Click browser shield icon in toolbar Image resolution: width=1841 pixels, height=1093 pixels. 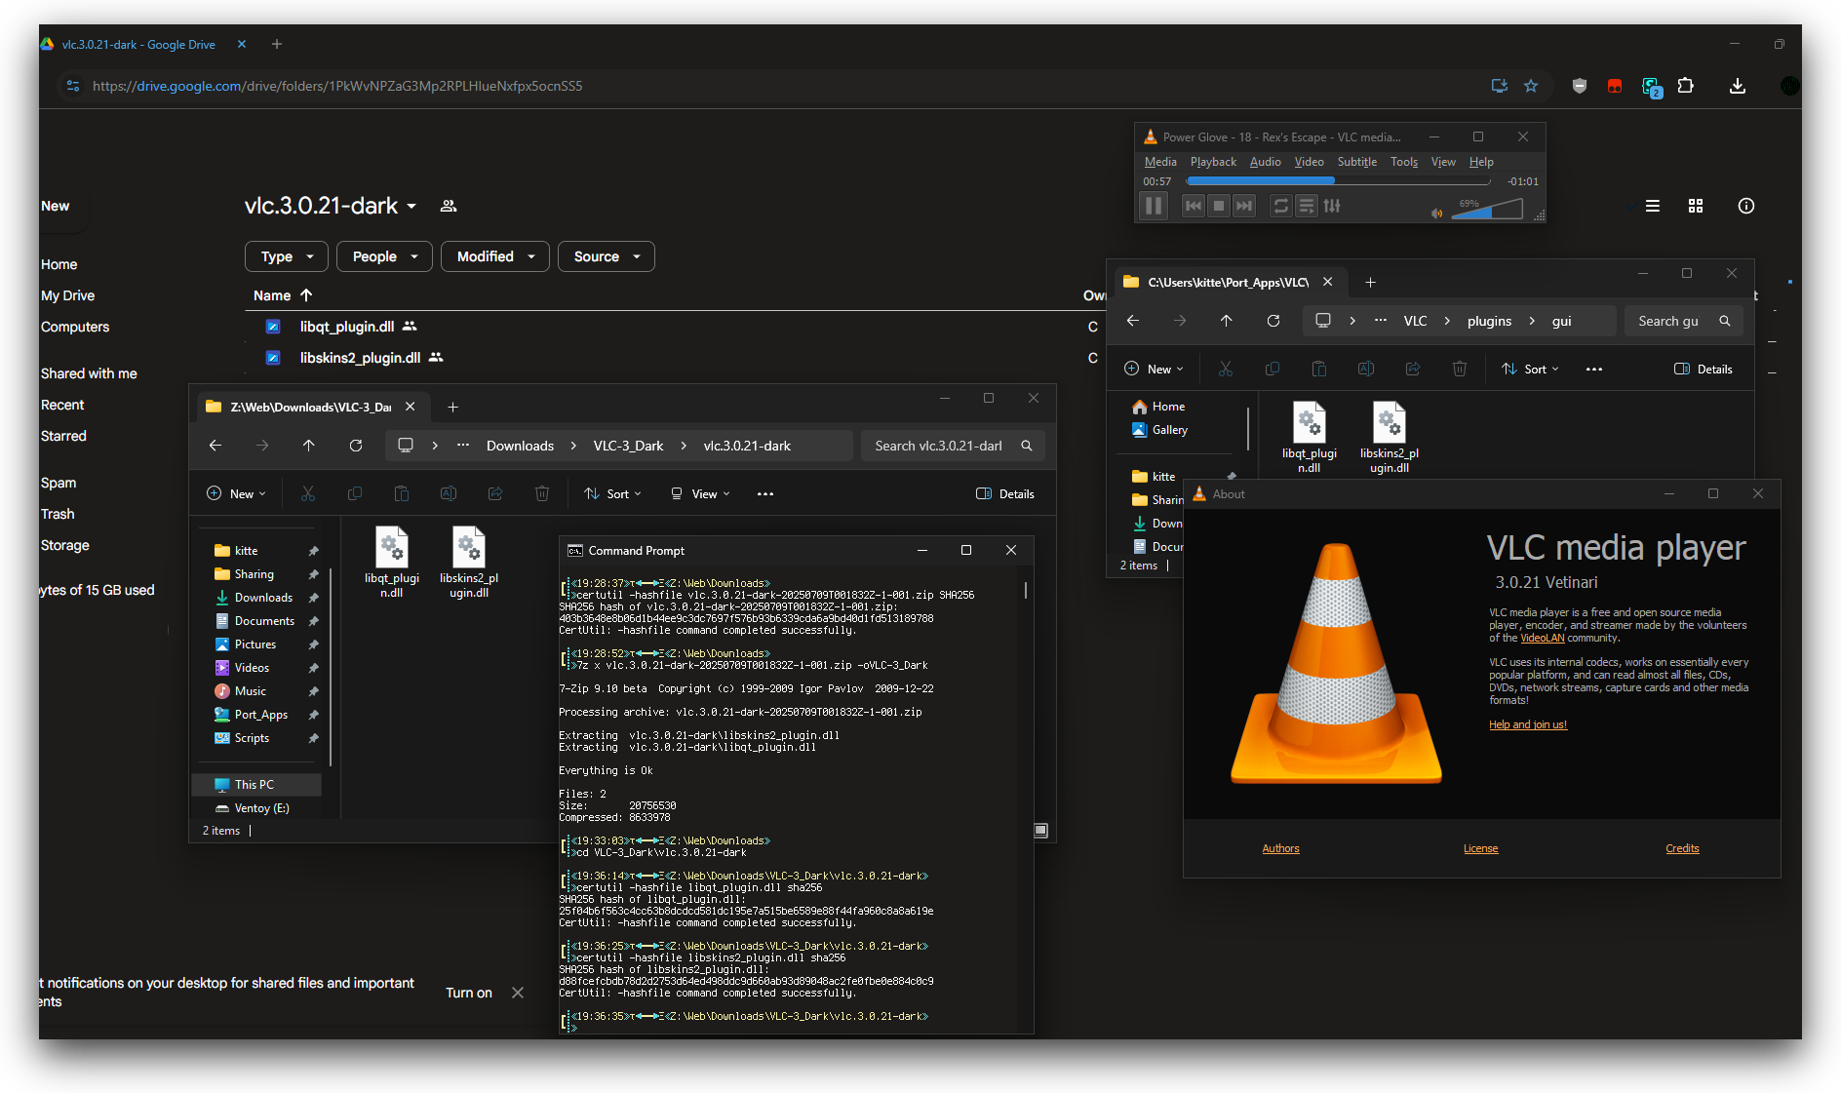[1580, 86]
